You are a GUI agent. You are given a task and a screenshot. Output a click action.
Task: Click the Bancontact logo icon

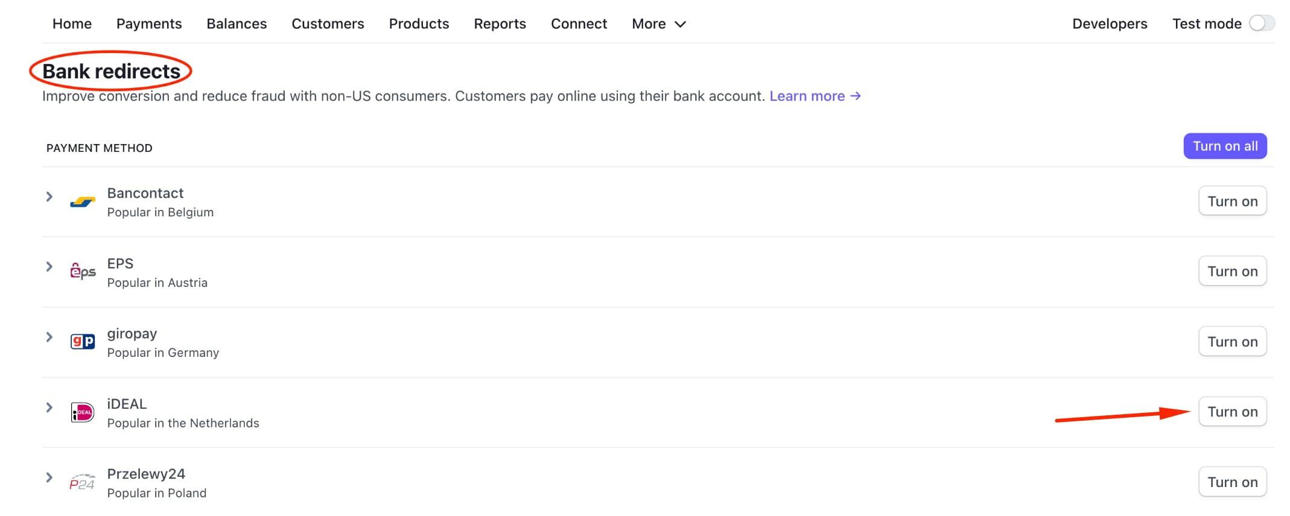pos(83,202)
